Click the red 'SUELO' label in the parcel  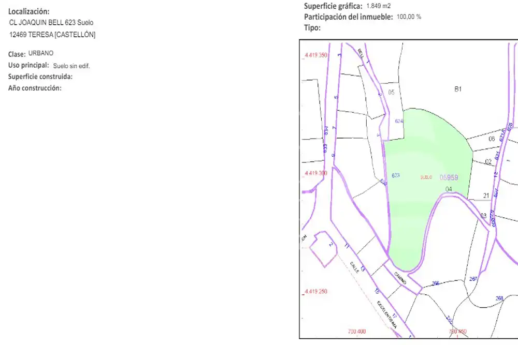426,177
